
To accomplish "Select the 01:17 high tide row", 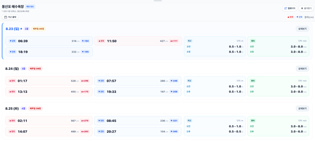I will 49,81.
